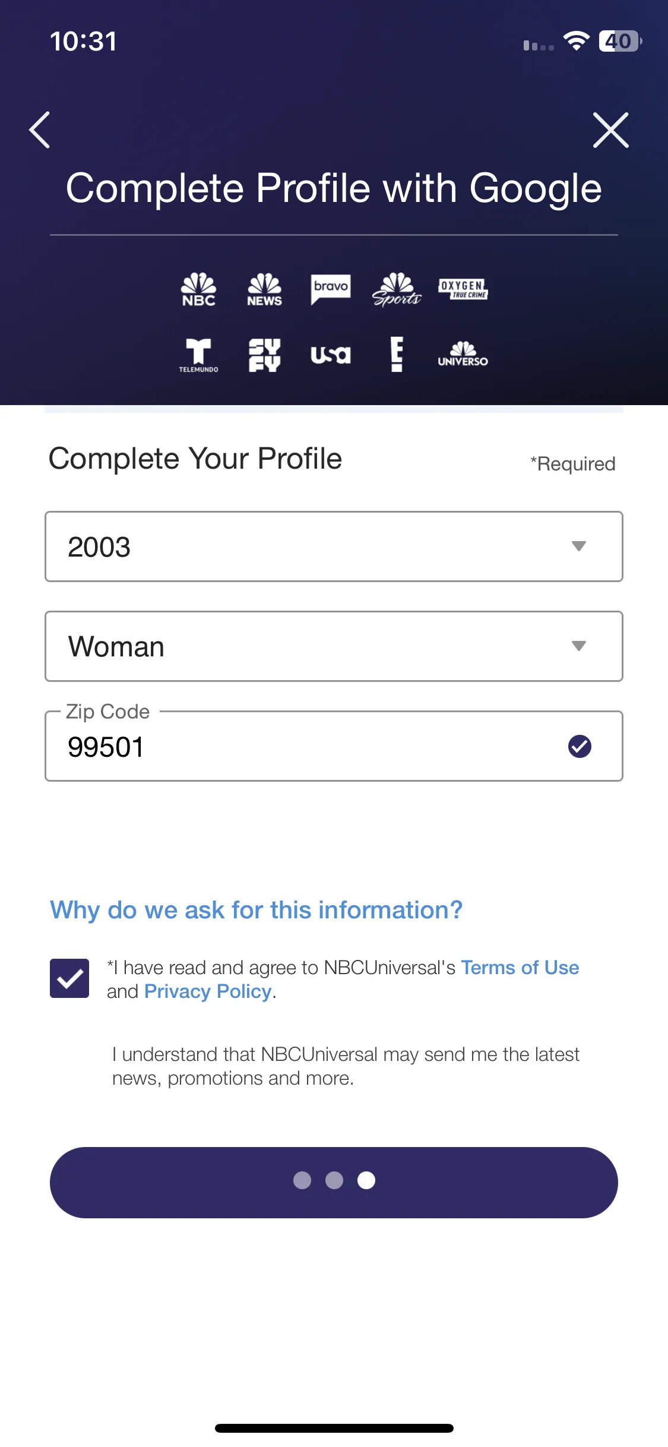Open Why do we ask for this information
This screenshot has height=1447, width=668.
tap(256, 910)
